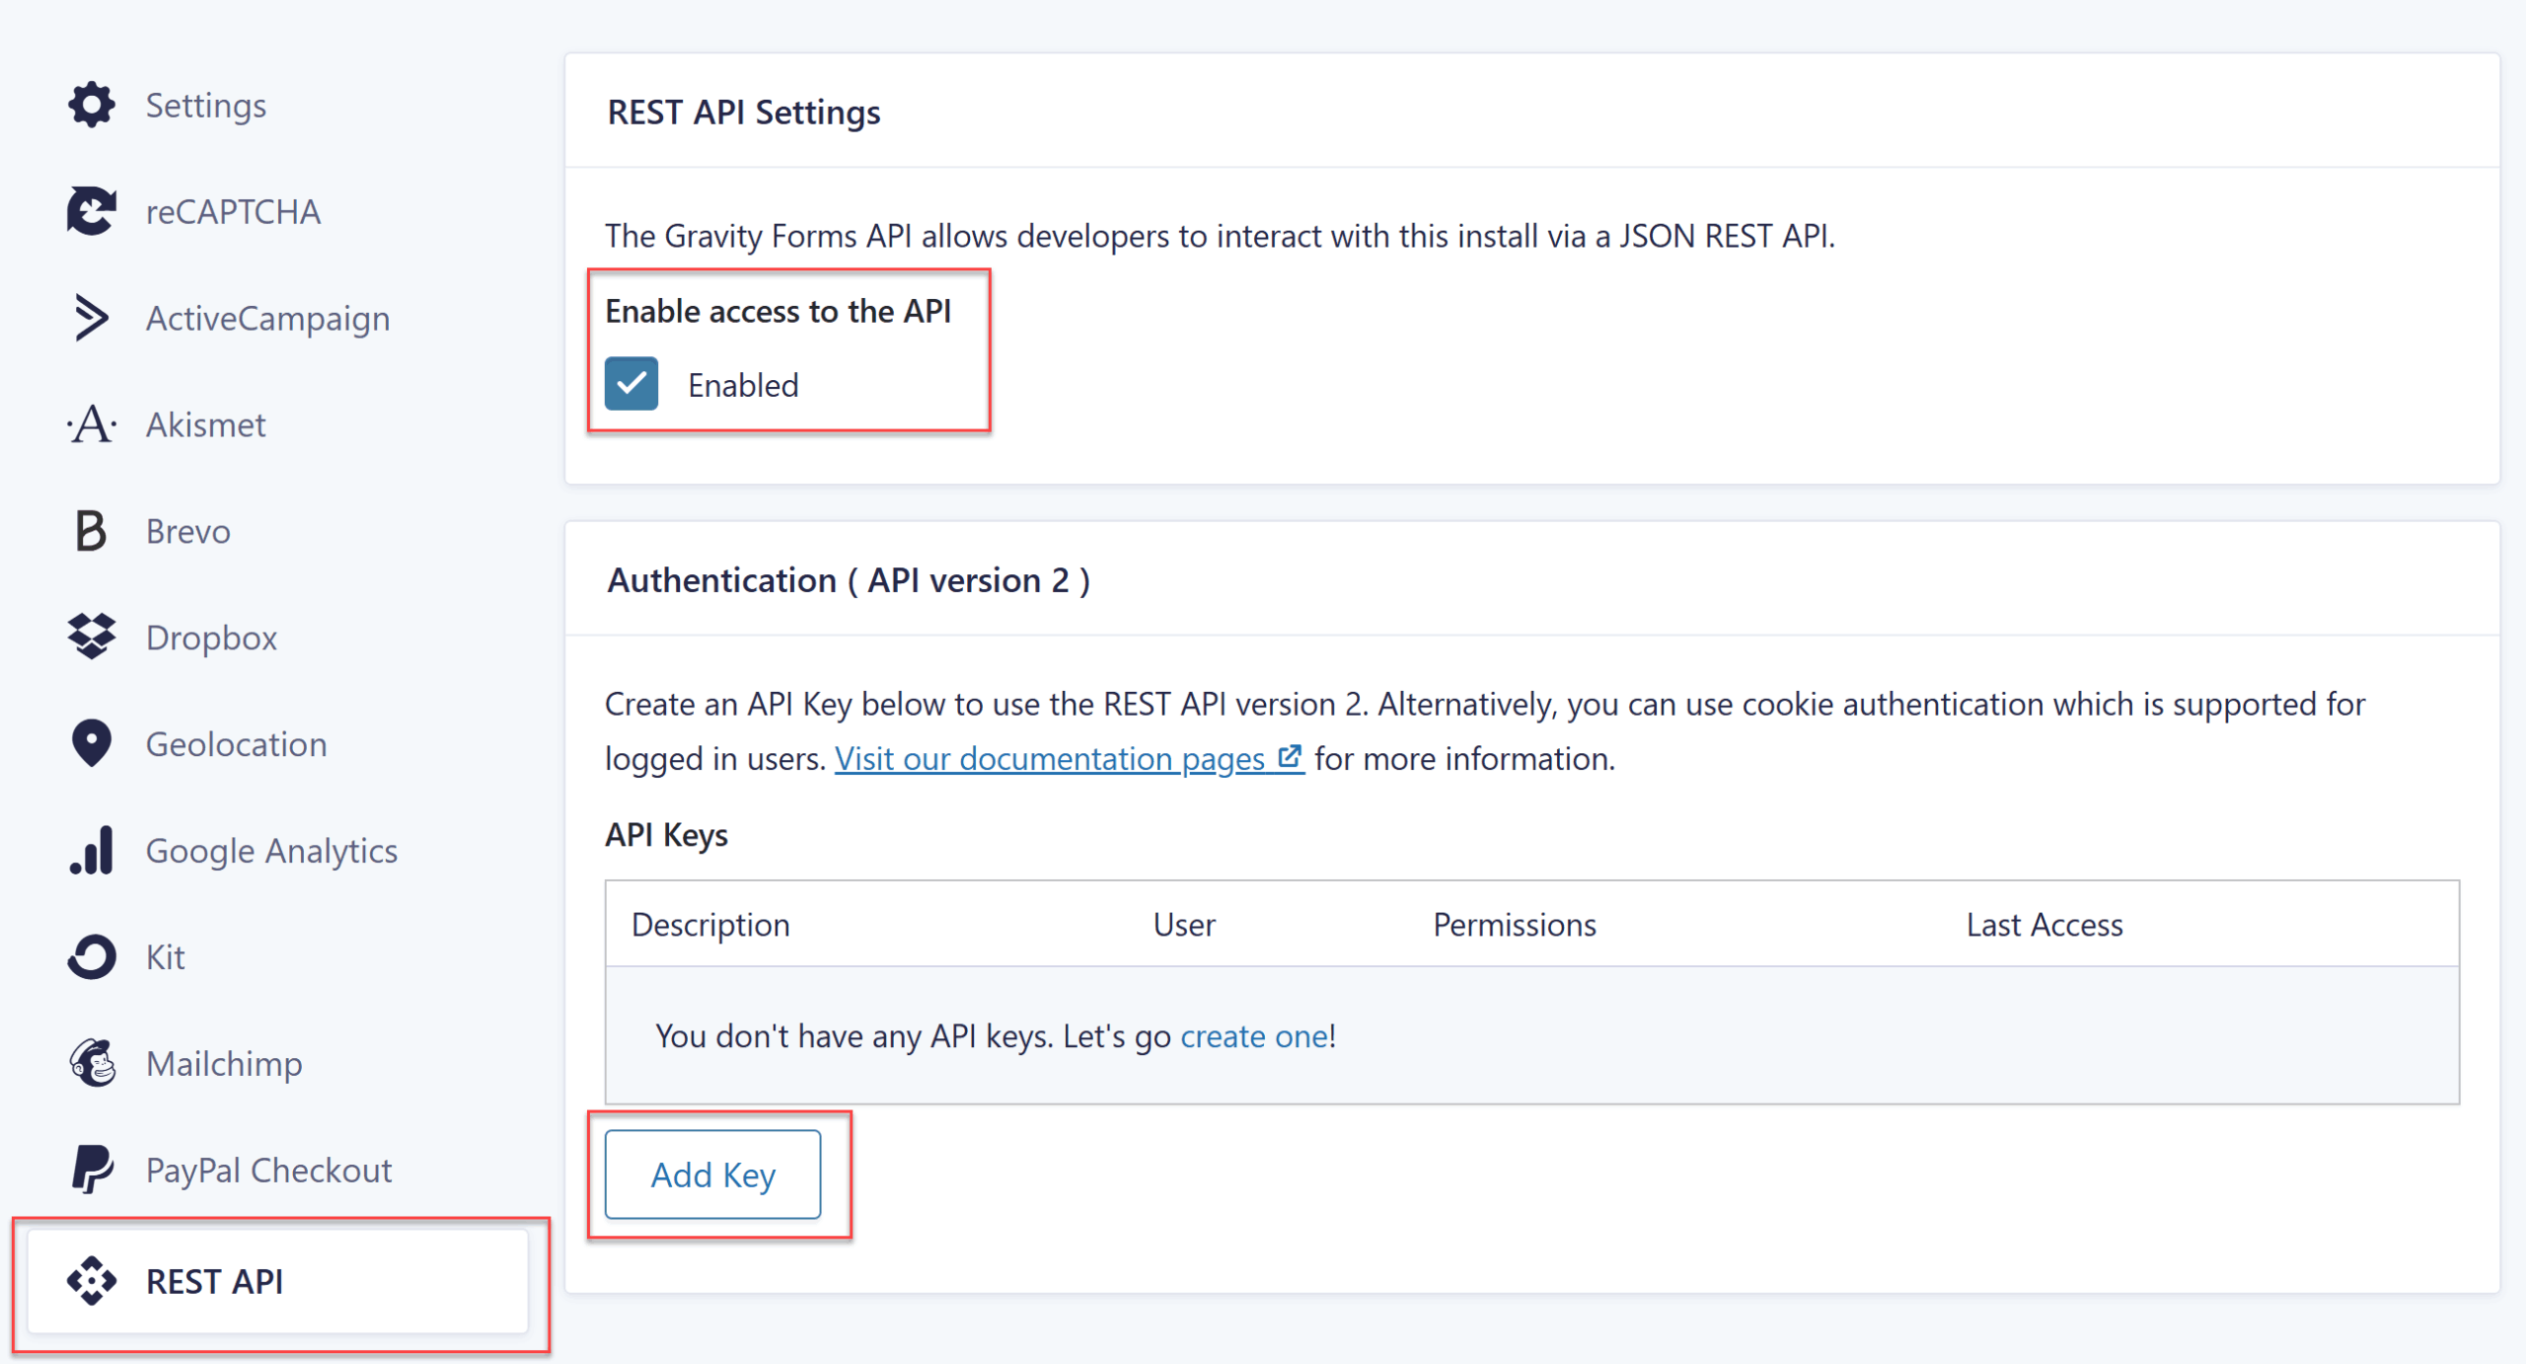Click the Last Access column header
2526x1364 pixels.
click(2043, 925)
